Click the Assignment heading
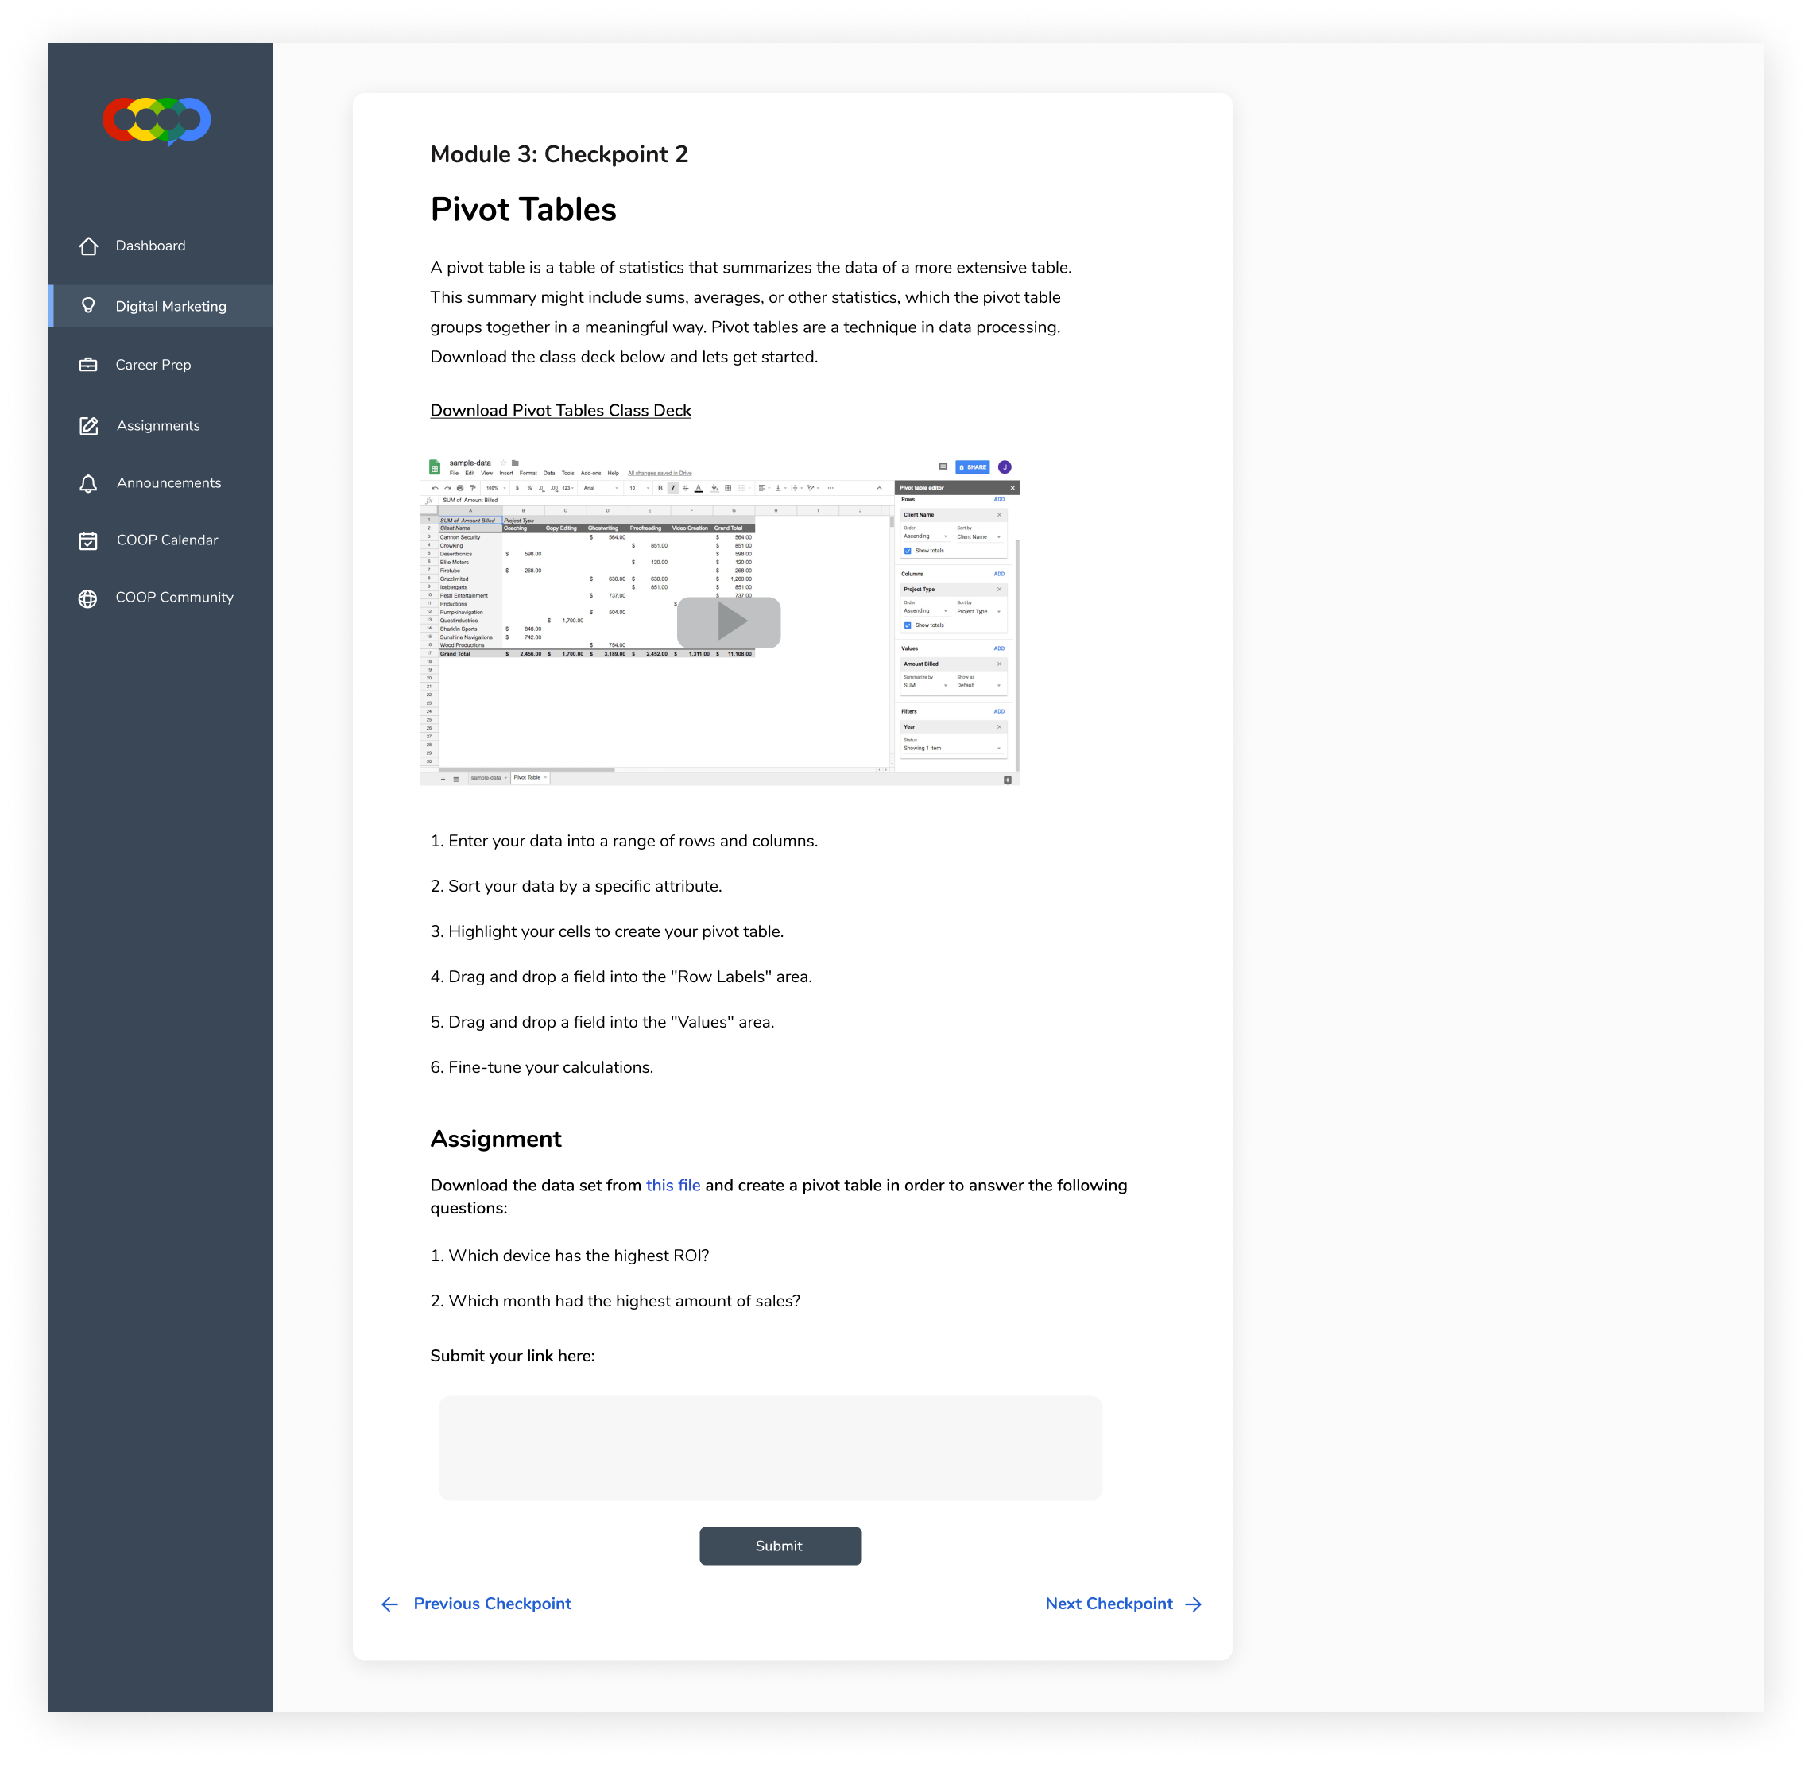The height and width of the screenshot is (1765, 1812). [496, 1140]
